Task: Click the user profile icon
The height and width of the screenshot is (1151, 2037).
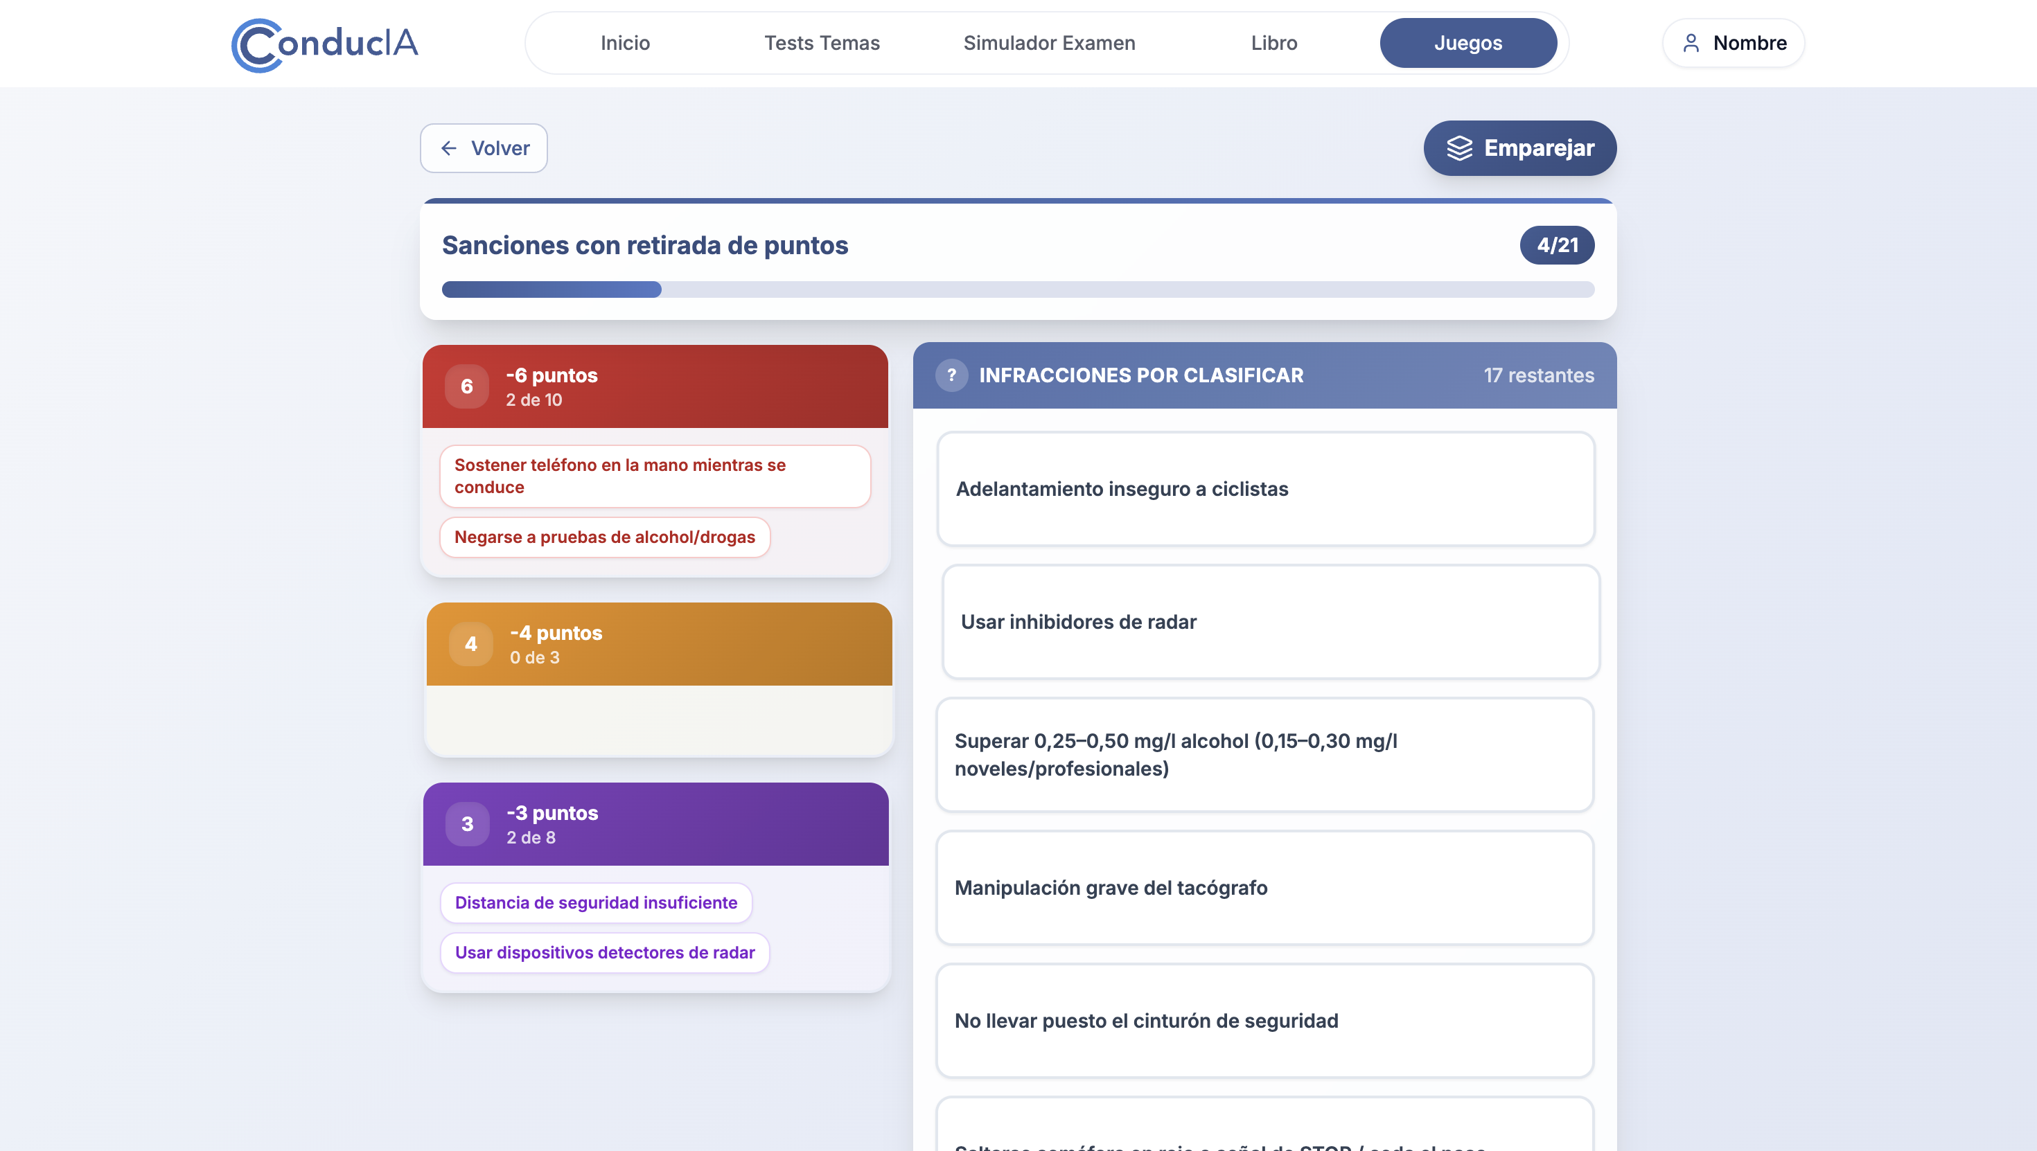Action: 1691,43
